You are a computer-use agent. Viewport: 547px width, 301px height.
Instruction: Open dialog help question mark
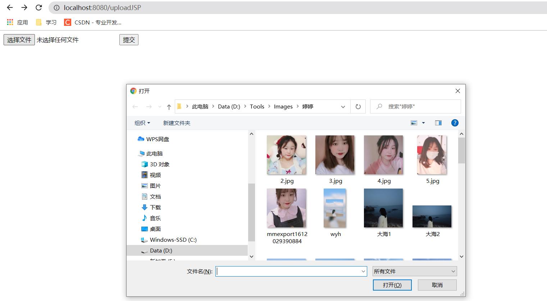click(x=455, y=123)
